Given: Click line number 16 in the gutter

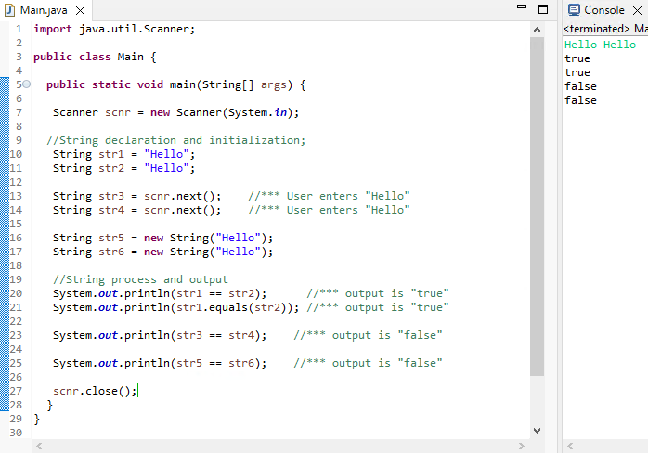Looking at the screenshot, I should [16, 238].
